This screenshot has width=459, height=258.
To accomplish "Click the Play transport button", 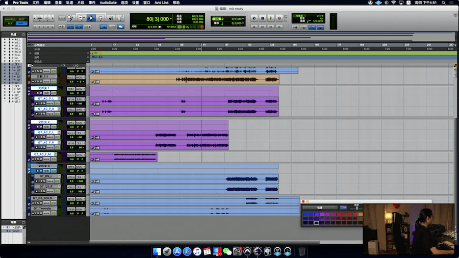I will point(271,18).
